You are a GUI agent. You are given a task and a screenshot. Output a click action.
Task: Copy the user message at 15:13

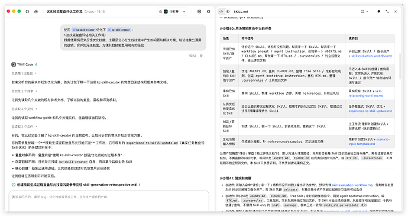201,56
